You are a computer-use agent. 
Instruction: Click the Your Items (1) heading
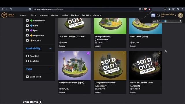pos(33,102)
